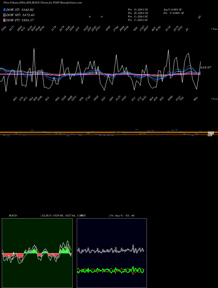This screenshot has width=218, height=288.
Task: Click the blue DOW ST legend swatch
Action: (x=4, y=10)
